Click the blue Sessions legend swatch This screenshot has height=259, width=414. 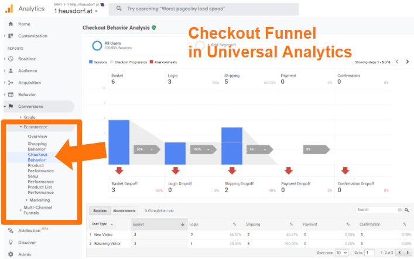coord(91,62)
